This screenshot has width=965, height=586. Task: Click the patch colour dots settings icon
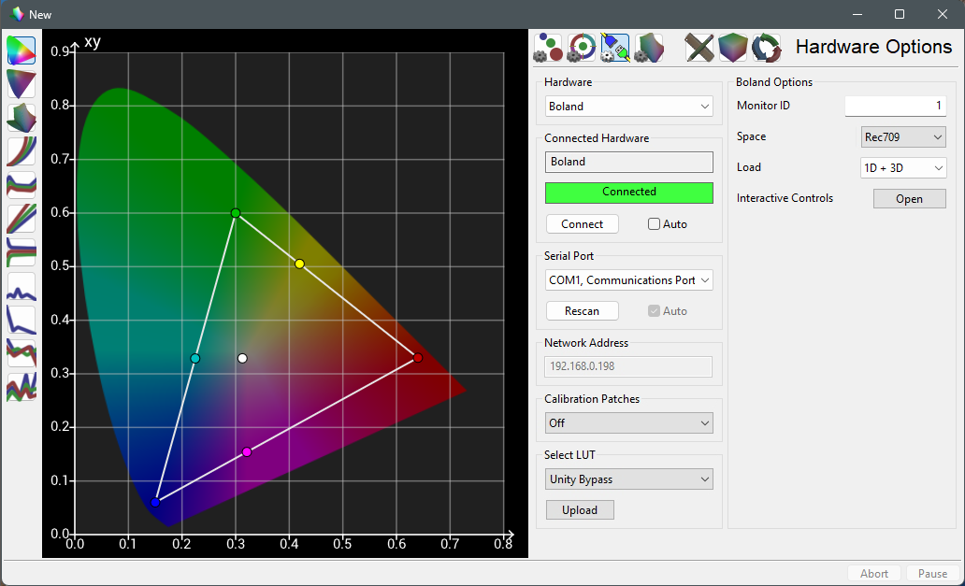click(x=548, y=47)
